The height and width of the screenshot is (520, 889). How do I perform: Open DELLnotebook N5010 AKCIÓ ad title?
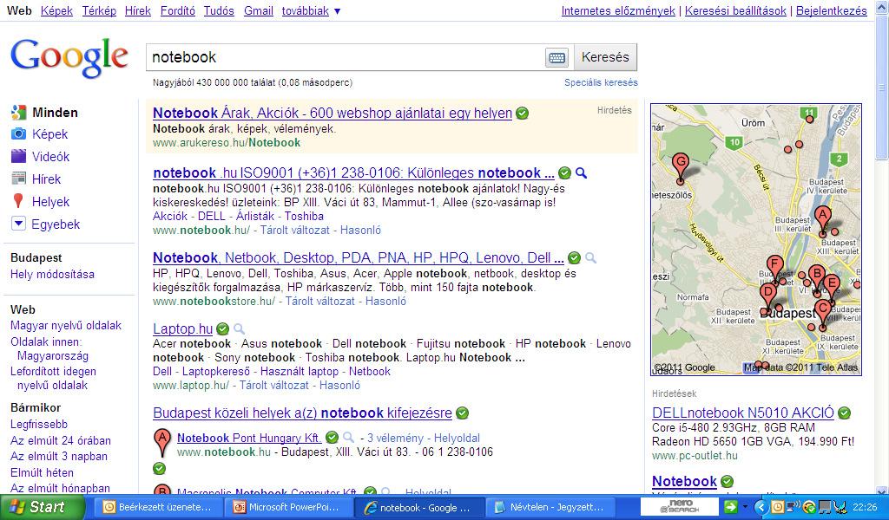tap(743, 413)
